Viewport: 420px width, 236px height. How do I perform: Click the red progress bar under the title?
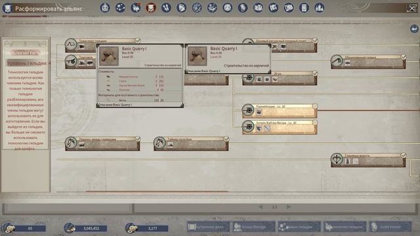[25, 16]
